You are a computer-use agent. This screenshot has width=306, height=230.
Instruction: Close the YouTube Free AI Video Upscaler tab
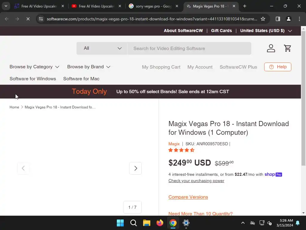coord(120,6)
